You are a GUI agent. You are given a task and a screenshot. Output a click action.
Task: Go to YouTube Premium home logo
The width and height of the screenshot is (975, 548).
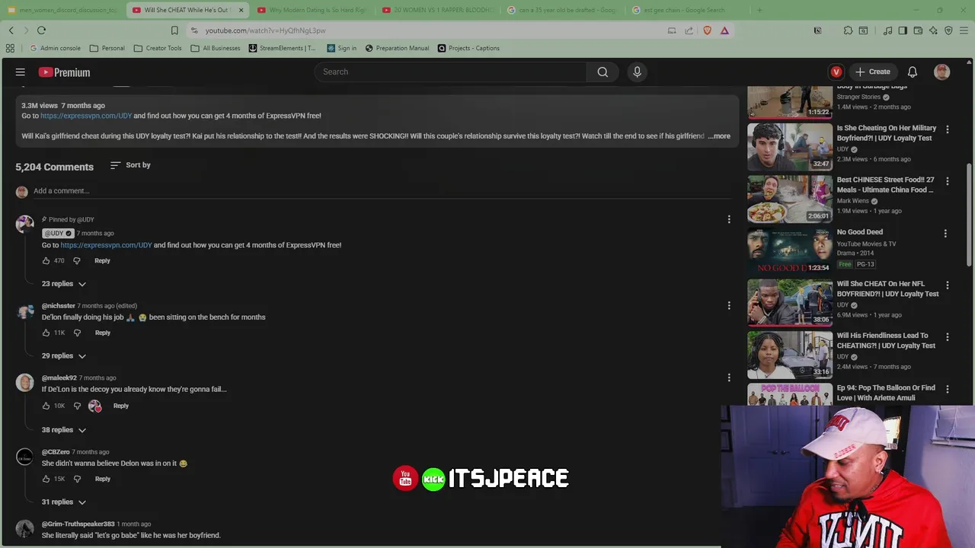tap(64, 72)
